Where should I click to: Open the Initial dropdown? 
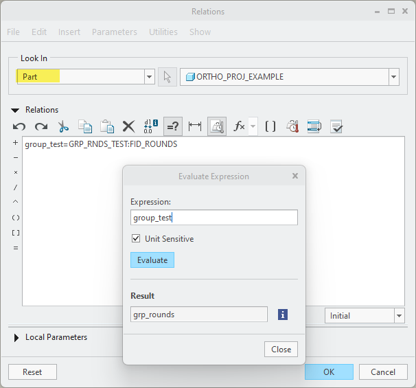click(x=399, y=316)
